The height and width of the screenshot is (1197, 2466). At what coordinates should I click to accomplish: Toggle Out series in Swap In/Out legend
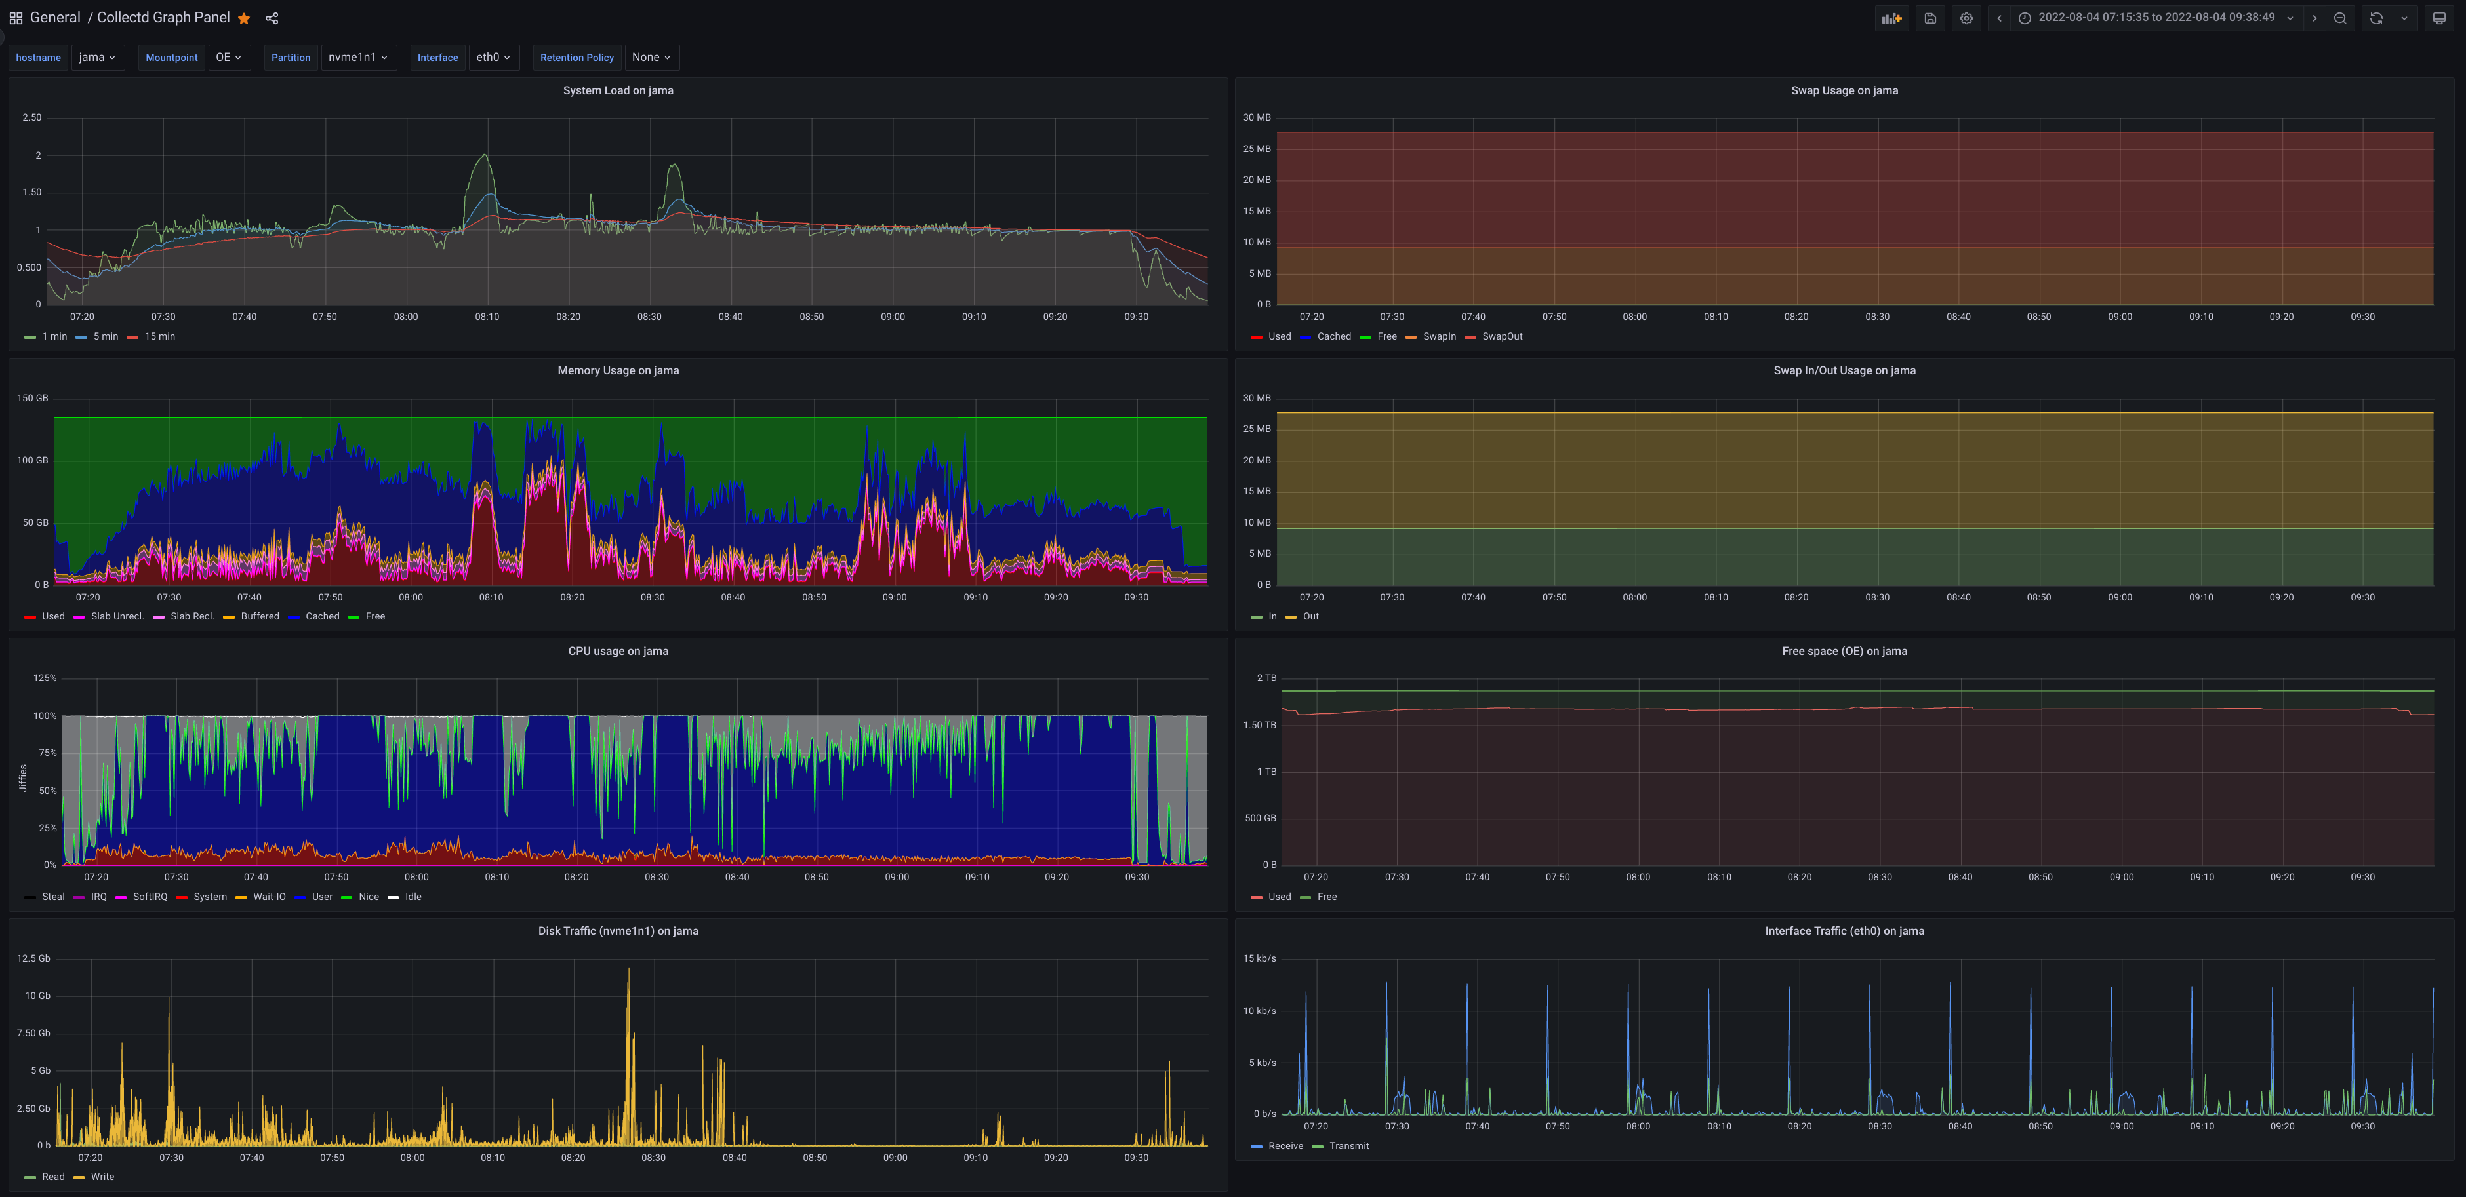pyautogui.click(x=1310, y=617)
